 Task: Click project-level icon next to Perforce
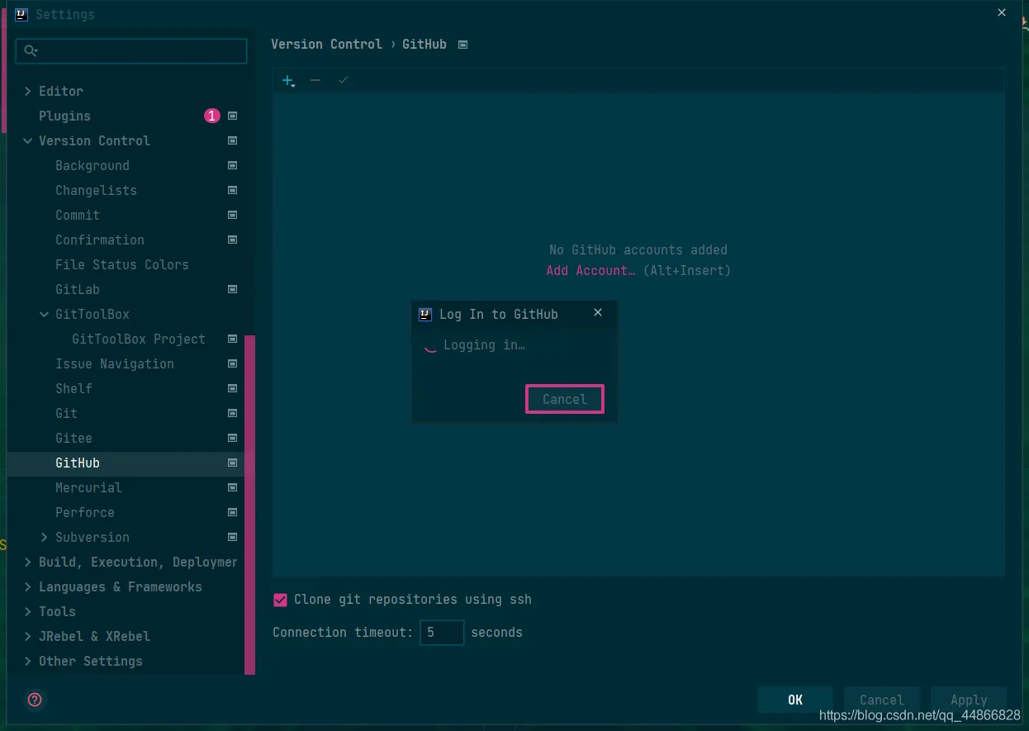233,513
